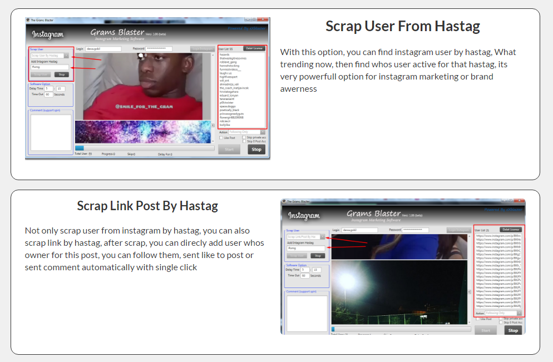Click the Login field in the Scrap Link Post screenshot
Viewport: 553px width, 362px height.
click(x=359, y=230)
